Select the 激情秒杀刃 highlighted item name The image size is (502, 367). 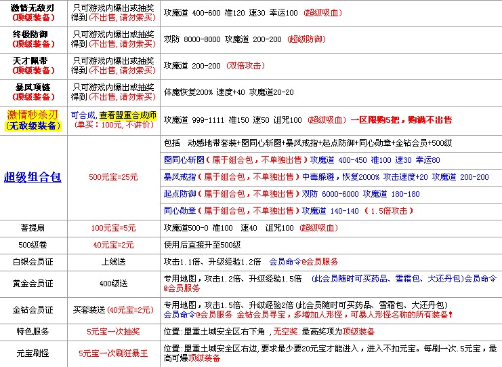click(33, 115)
